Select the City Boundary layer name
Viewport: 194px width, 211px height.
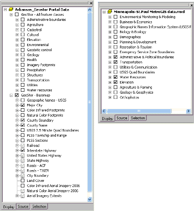(38, 176)
